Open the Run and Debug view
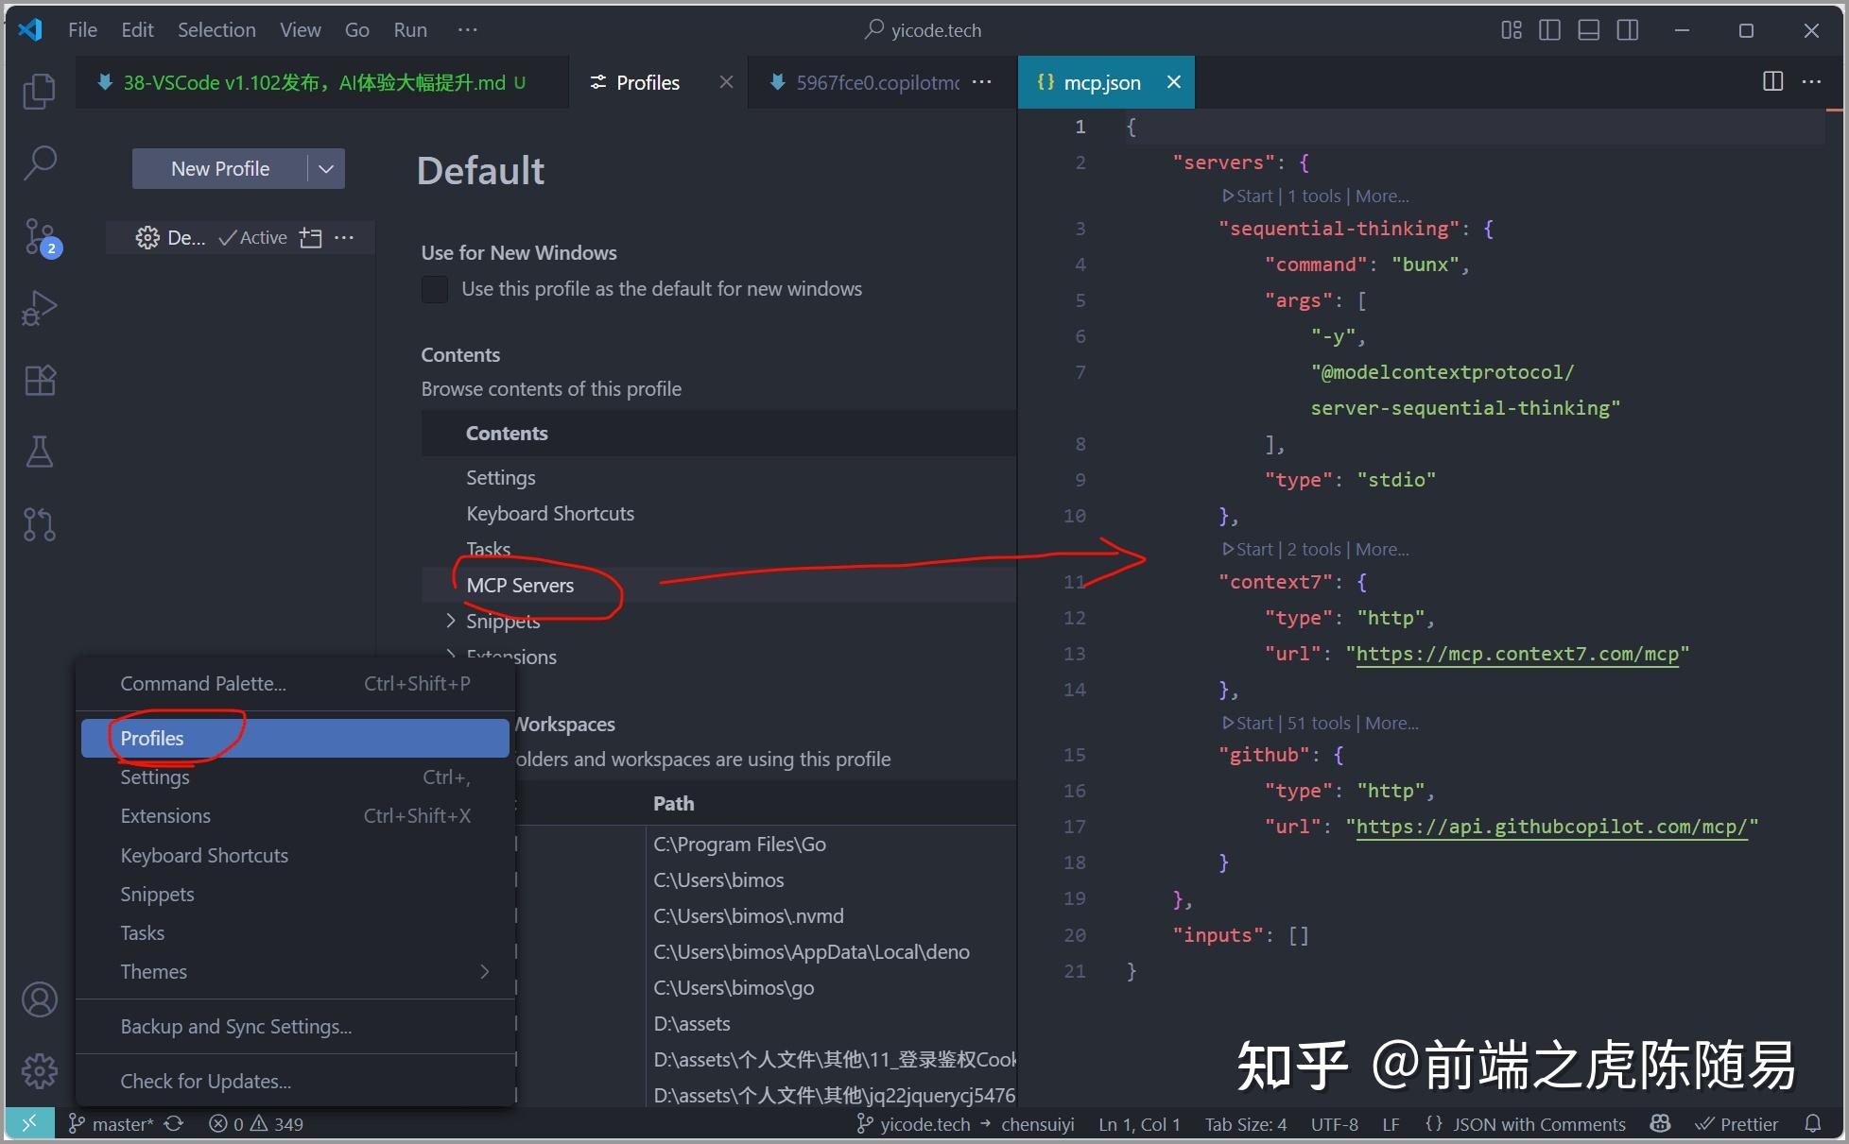 pos(39,307)
